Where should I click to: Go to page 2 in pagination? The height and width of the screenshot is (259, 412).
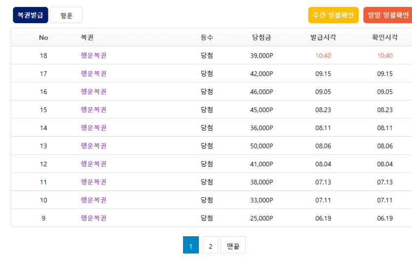(x=211, y=245)
